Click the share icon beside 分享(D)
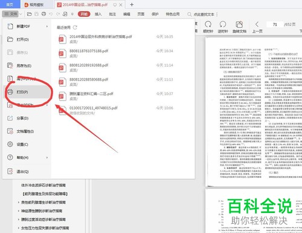Viewport: 302px width, 233px height. tap(10, 118)
